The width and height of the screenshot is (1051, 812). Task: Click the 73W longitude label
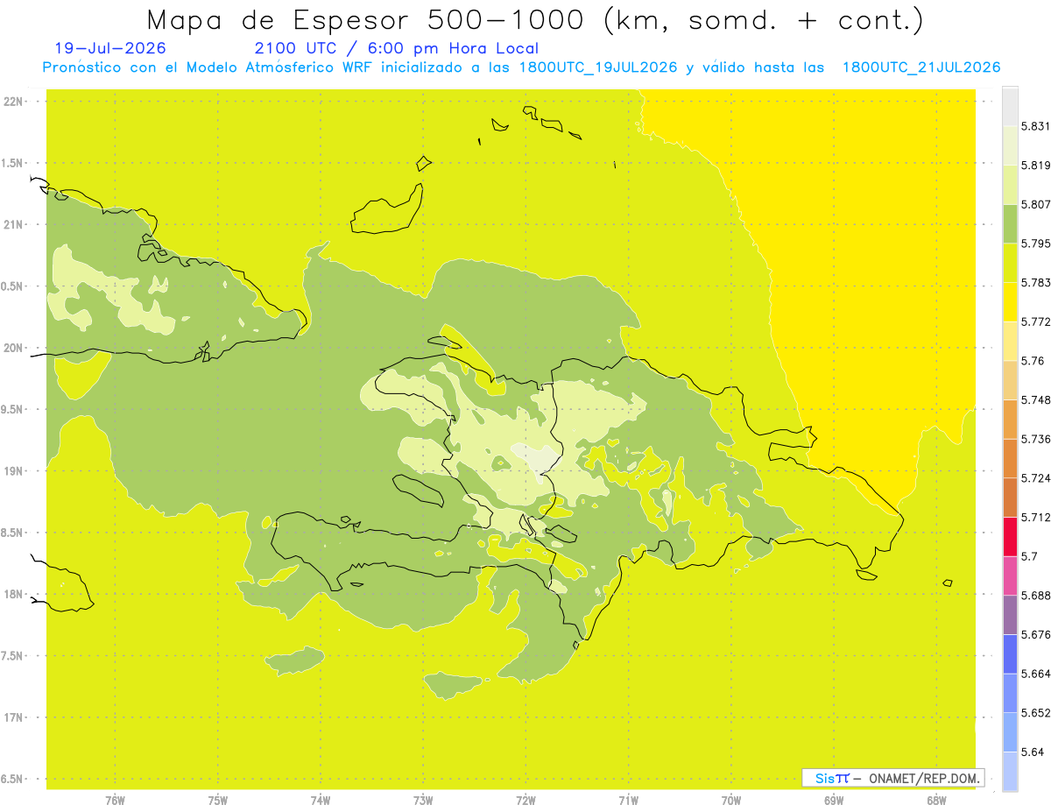pos(423,800)
